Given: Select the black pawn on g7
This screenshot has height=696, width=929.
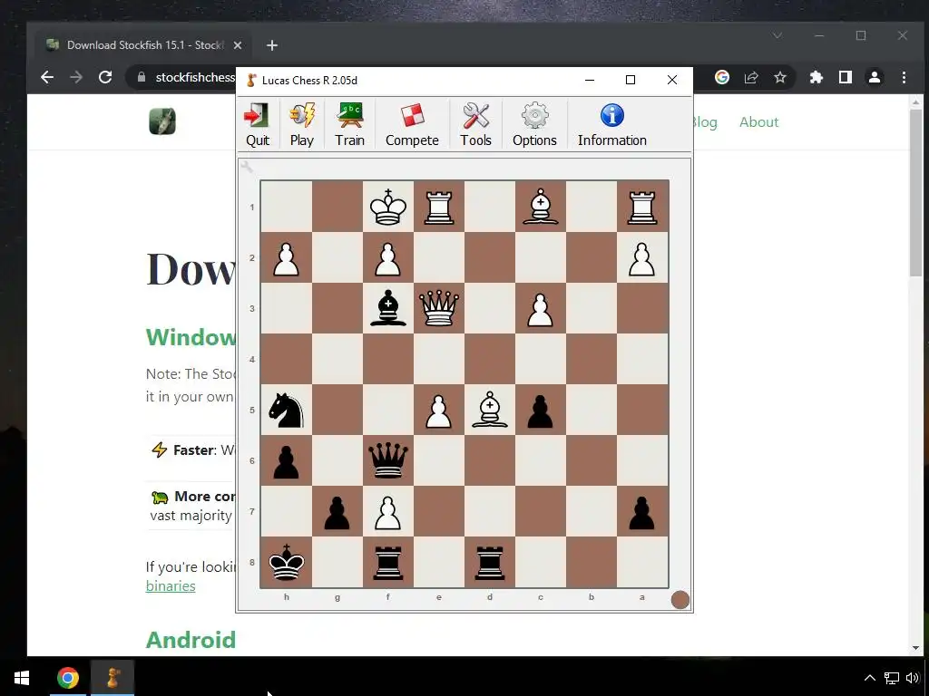Looking at the screenshot, I should pos(337,512).
